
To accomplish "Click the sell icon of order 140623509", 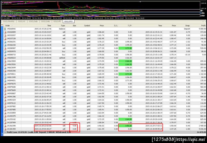I will [5, 61].
